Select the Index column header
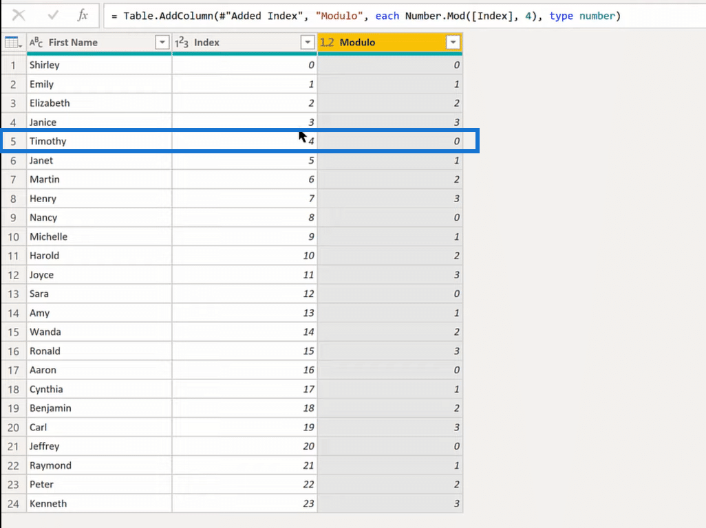Viewport: 706px width, 528px height. 244,42
